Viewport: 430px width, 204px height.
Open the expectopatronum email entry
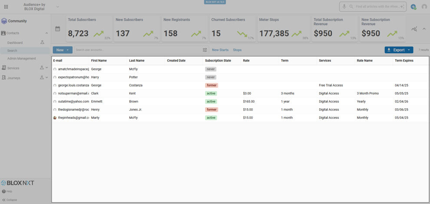point(73,77)
